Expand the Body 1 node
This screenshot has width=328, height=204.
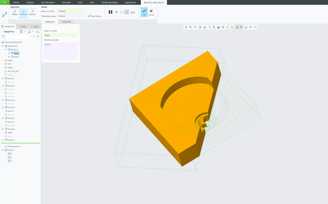[x=9, y=53]
